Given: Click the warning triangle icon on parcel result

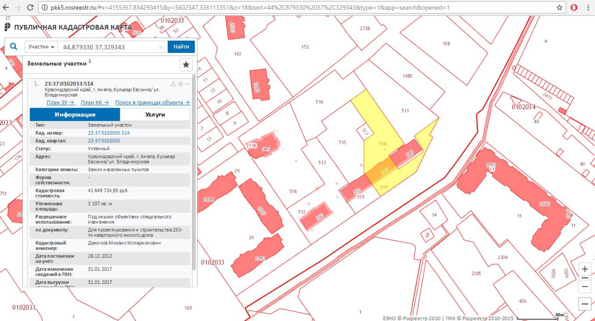Looking at the screenshot, I should (173, 84).
